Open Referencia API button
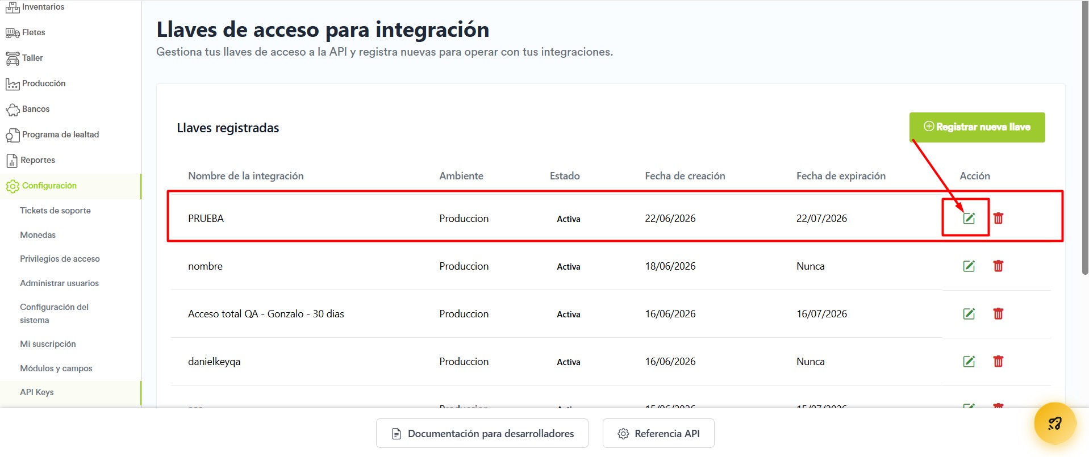 click(658, 434)
